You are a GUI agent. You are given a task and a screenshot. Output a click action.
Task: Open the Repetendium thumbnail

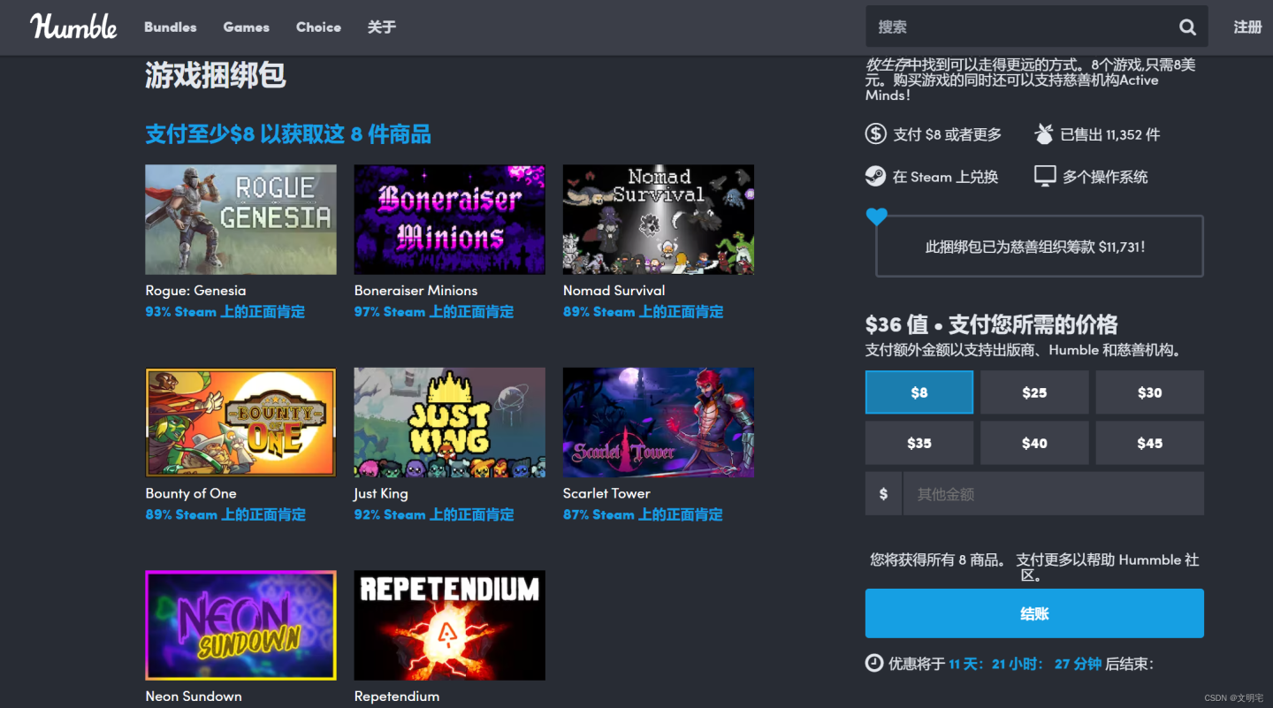(450, 625)
